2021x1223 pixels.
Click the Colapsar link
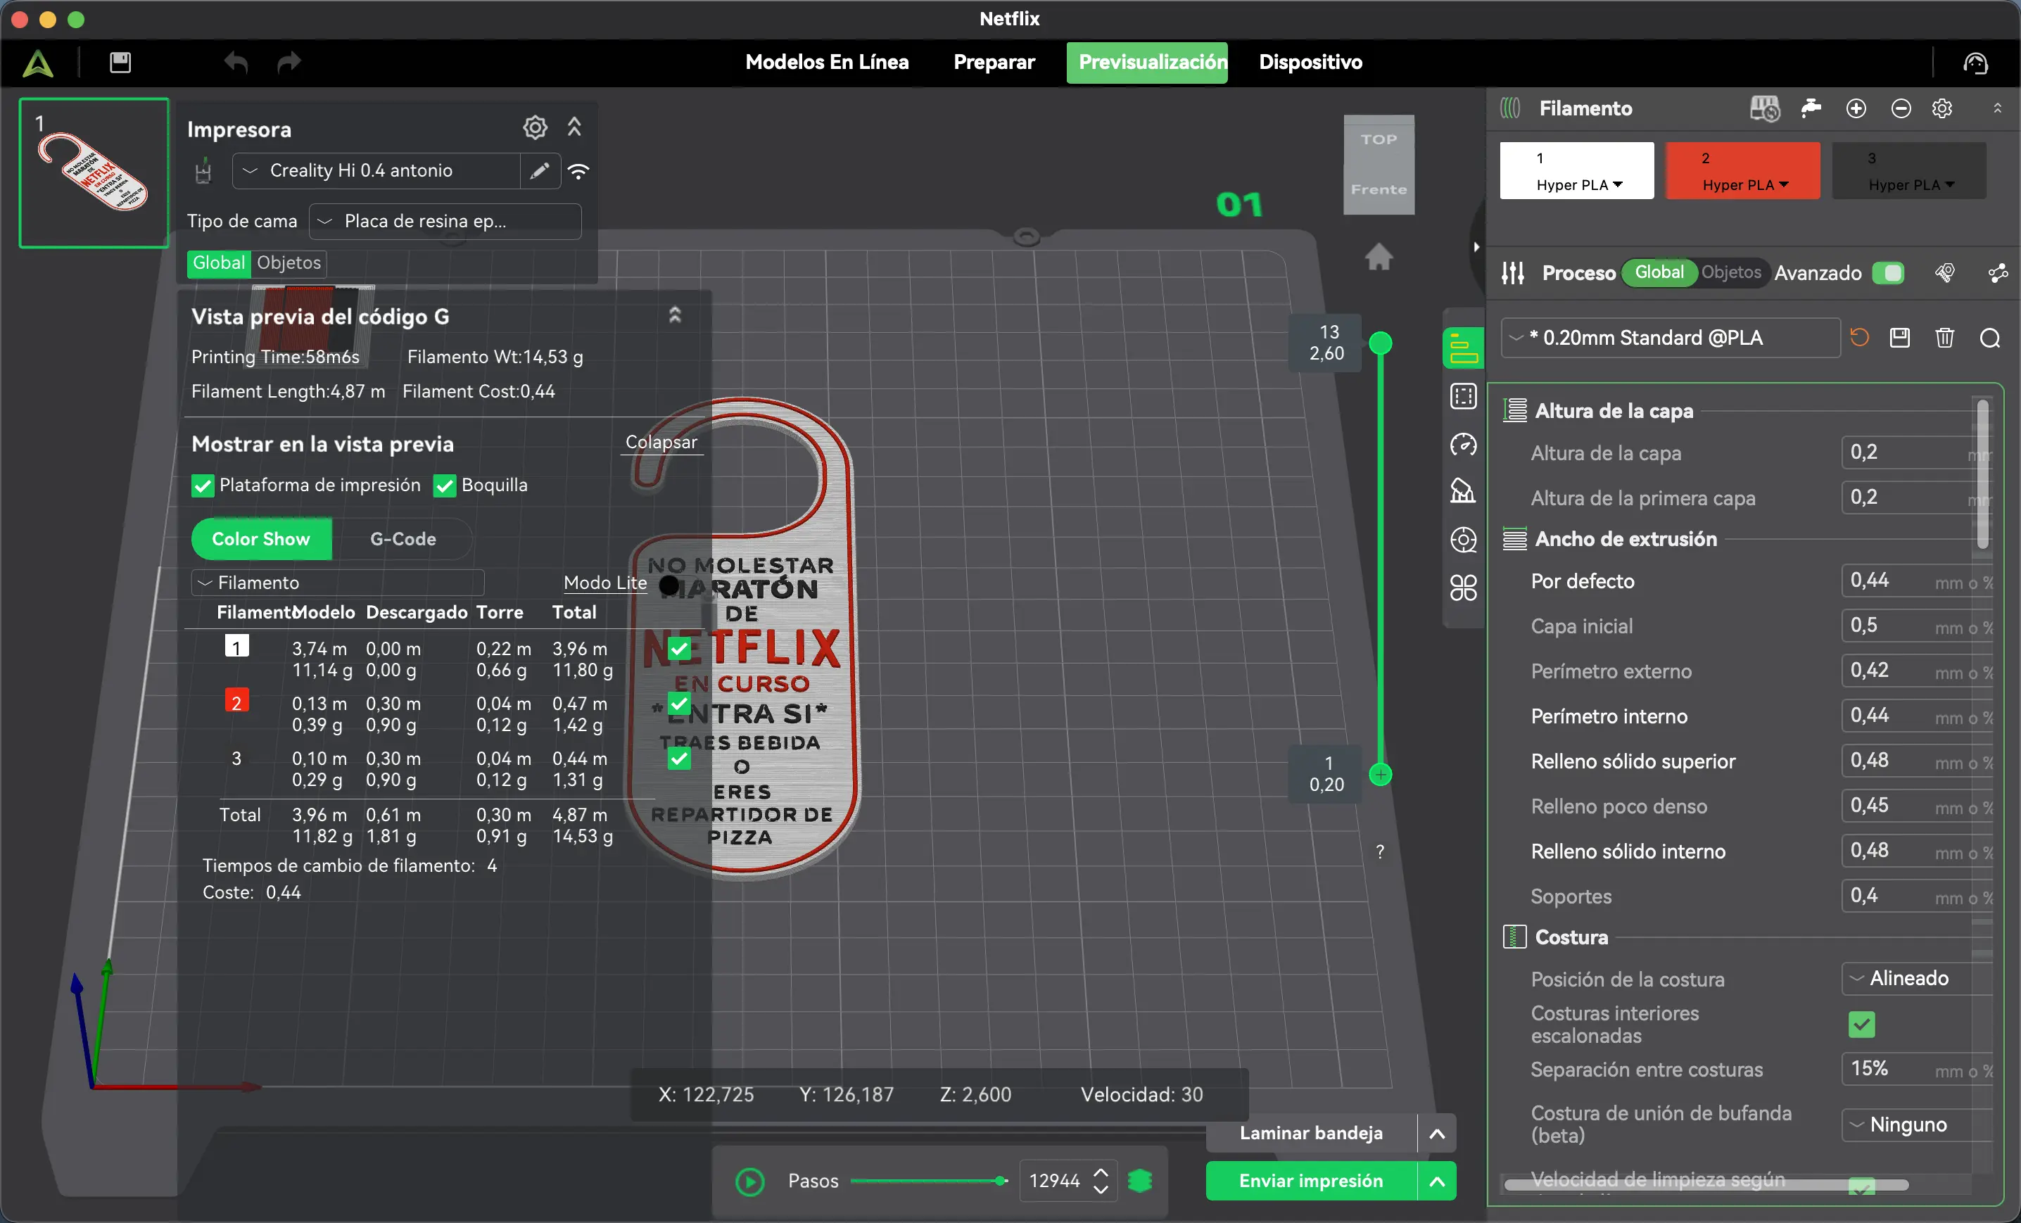[x=661, y=442]
